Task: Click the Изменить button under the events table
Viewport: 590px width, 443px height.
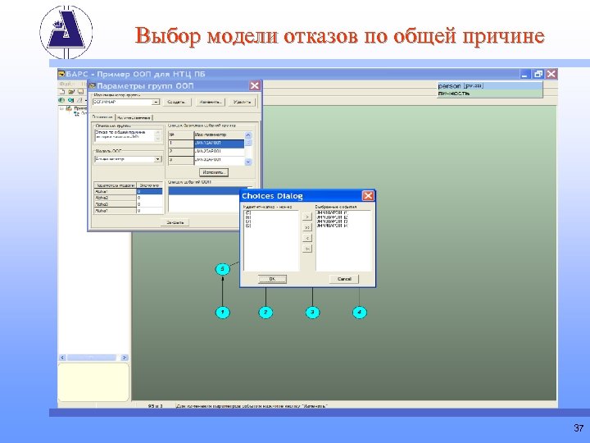Action: point(214,172)
